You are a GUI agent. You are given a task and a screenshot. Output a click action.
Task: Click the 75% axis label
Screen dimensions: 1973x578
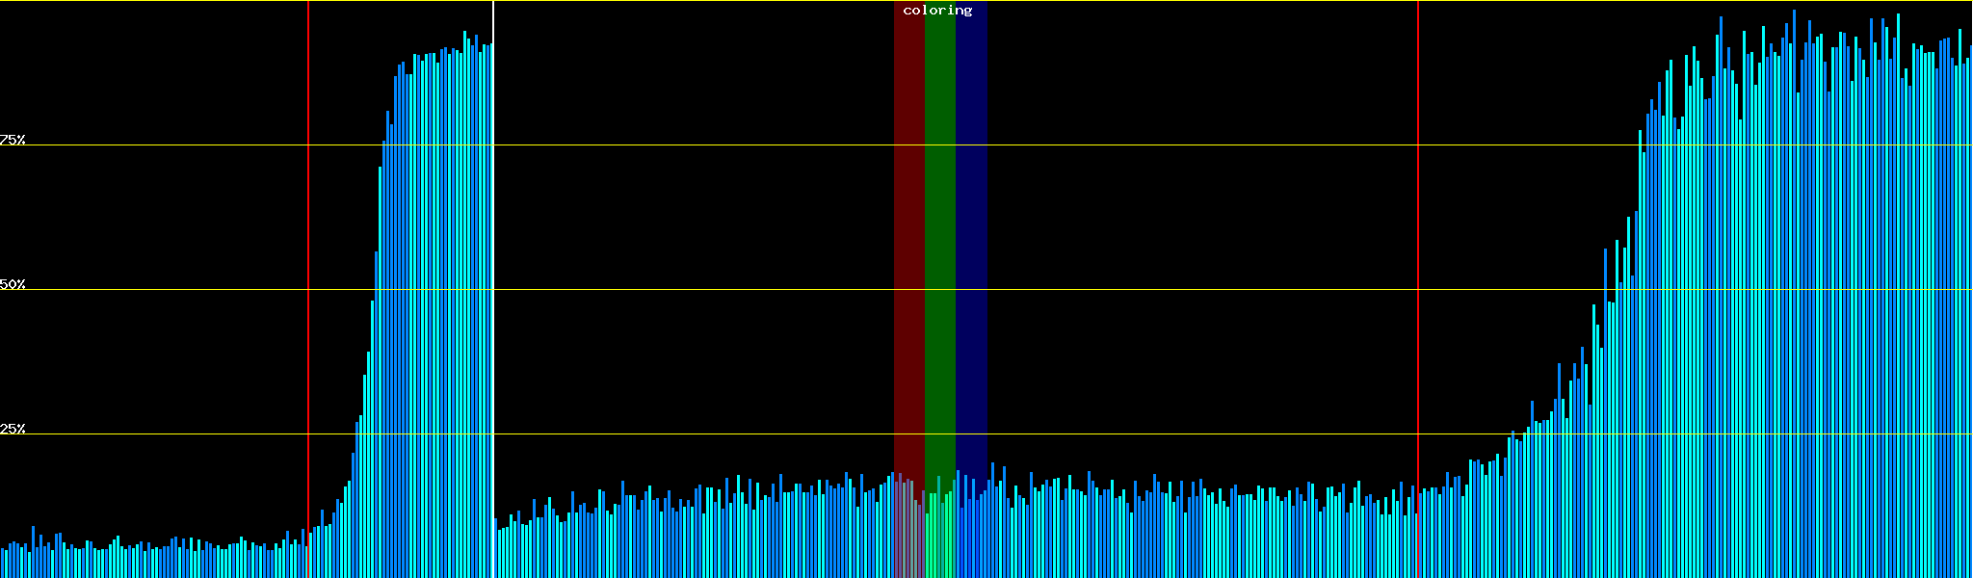[13, 140]
